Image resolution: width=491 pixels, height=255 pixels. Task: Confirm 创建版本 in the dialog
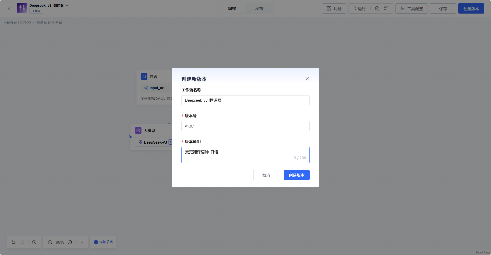[x=297, y=175]
